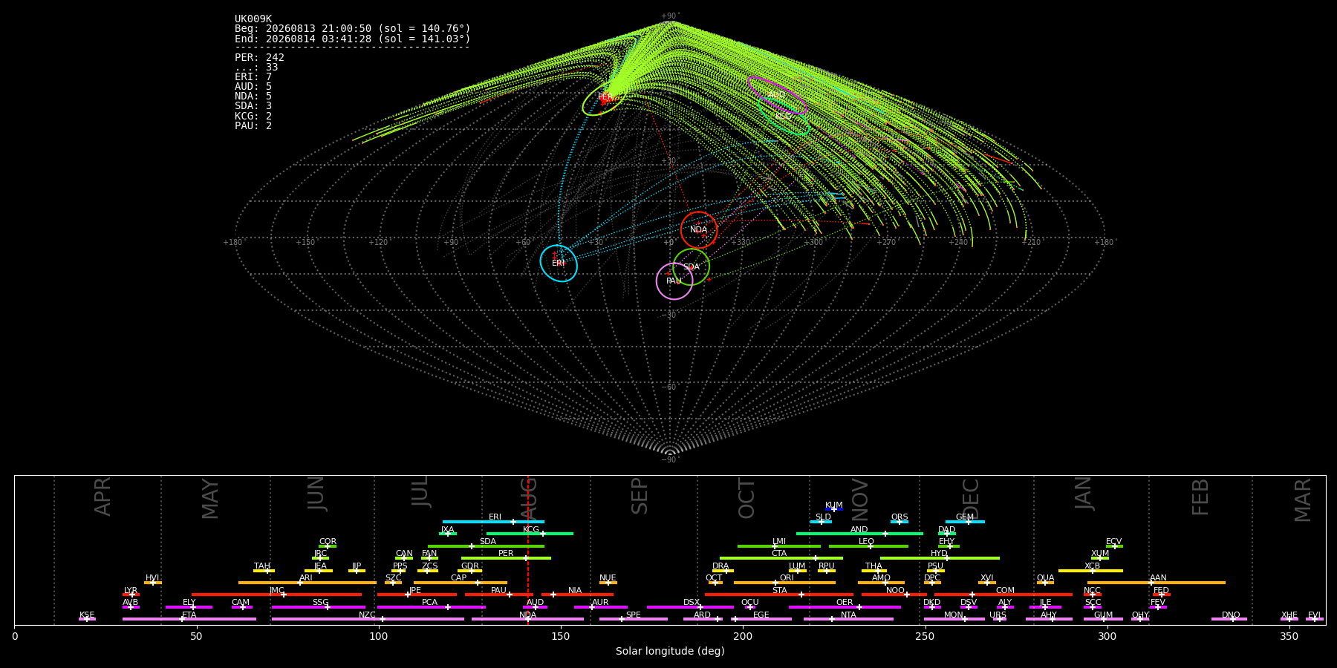This screenshot has height=668, width=1337.
Task: Select the cyan GEM shower bar in timeline
Action: pyautogui.click(x=965, y=522)
